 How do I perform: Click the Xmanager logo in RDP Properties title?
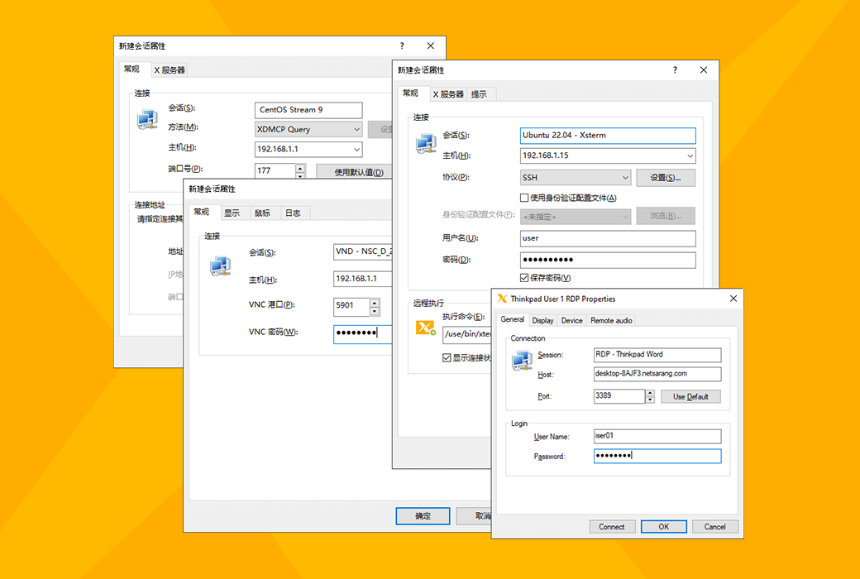click(x=502, y=299)
